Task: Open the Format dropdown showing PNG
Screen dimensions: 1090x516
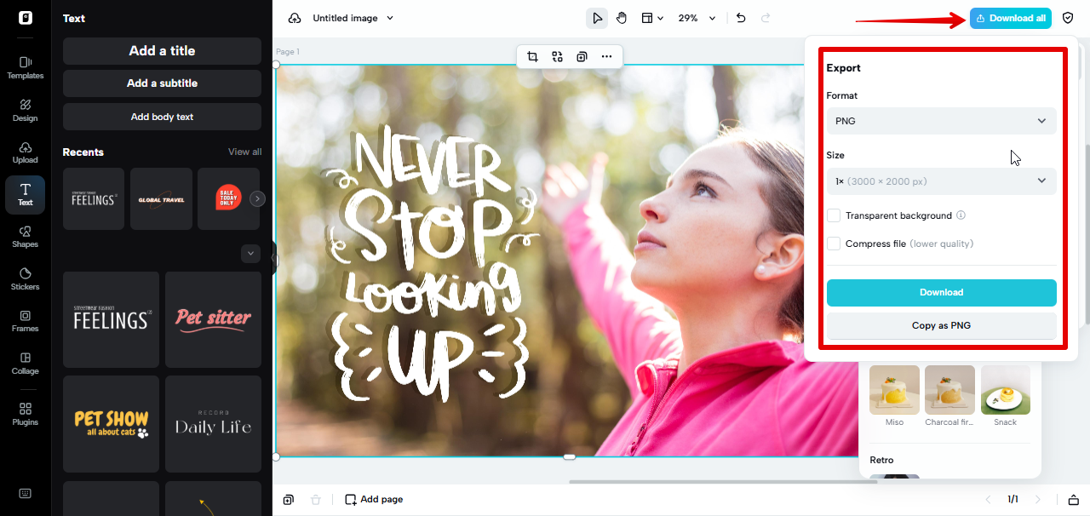Action: pyautogui.click(x=941, y=121)
